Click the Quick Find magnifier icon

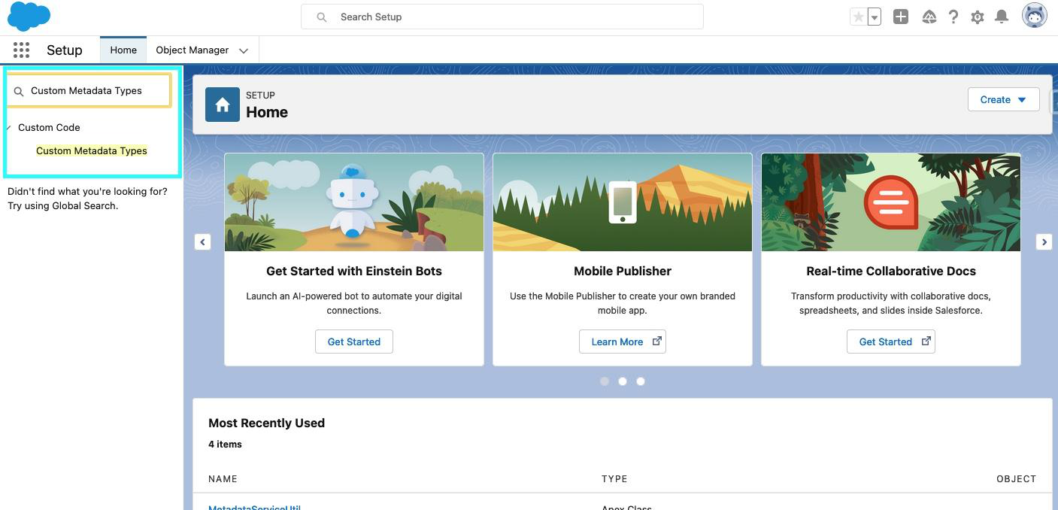pos(20,91)
